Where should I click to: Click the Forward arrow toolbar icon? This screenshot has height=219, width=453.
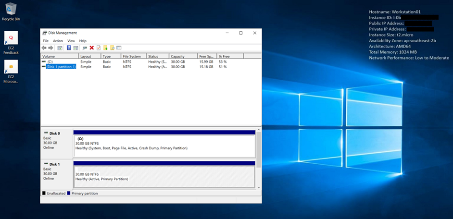click(x=50, y=48)
